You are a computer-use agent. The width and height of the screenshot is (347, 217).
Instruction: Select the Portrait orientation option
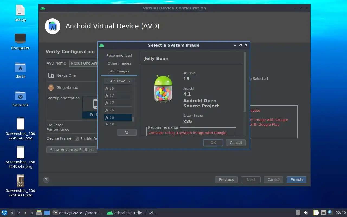90,107
